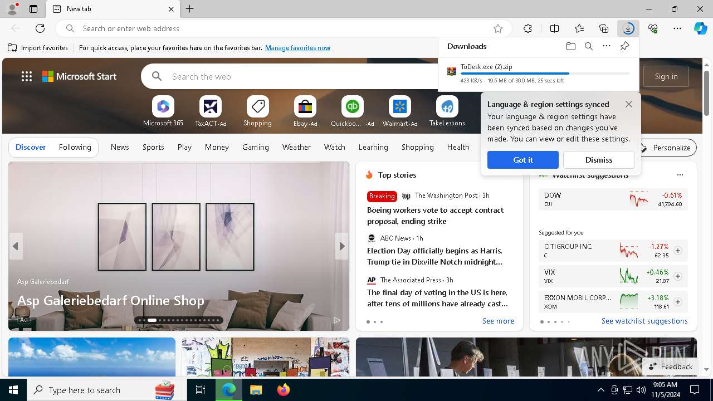Click Import favorites in favorites bar

(38, 48)
